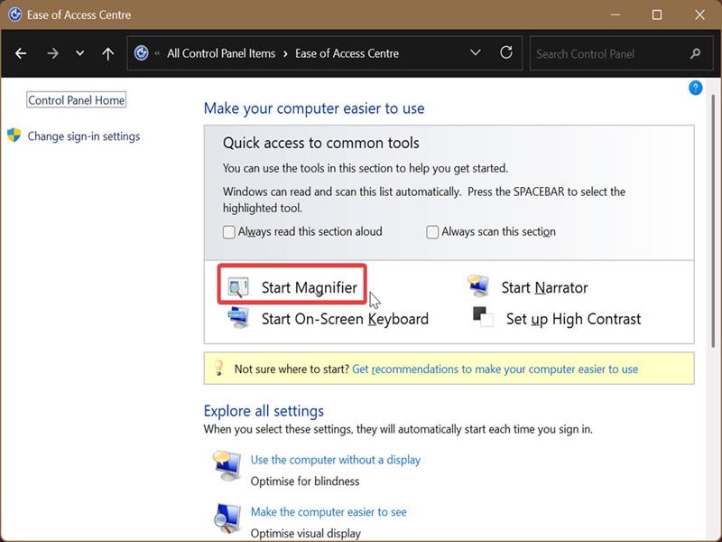722x542 pixels.
Task: Click the computer without display icon
Action: (x=227, y=465)
